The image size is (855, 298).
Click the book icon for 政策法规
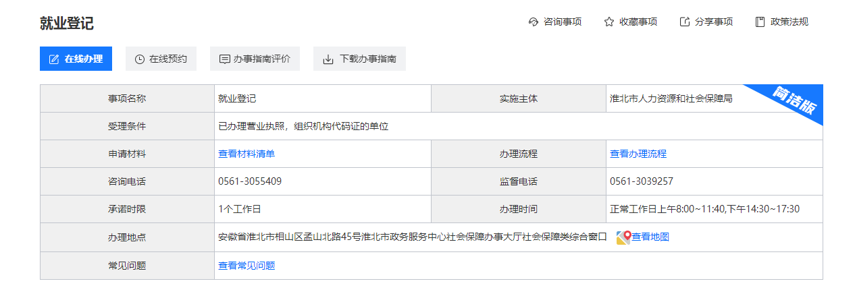[x=760, y=22]
